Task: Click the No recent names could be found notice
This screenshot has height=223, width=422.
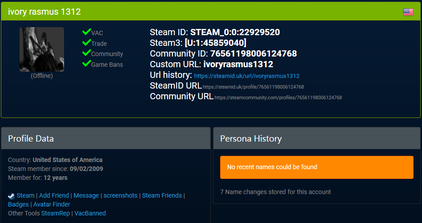Action: (317, 167)
